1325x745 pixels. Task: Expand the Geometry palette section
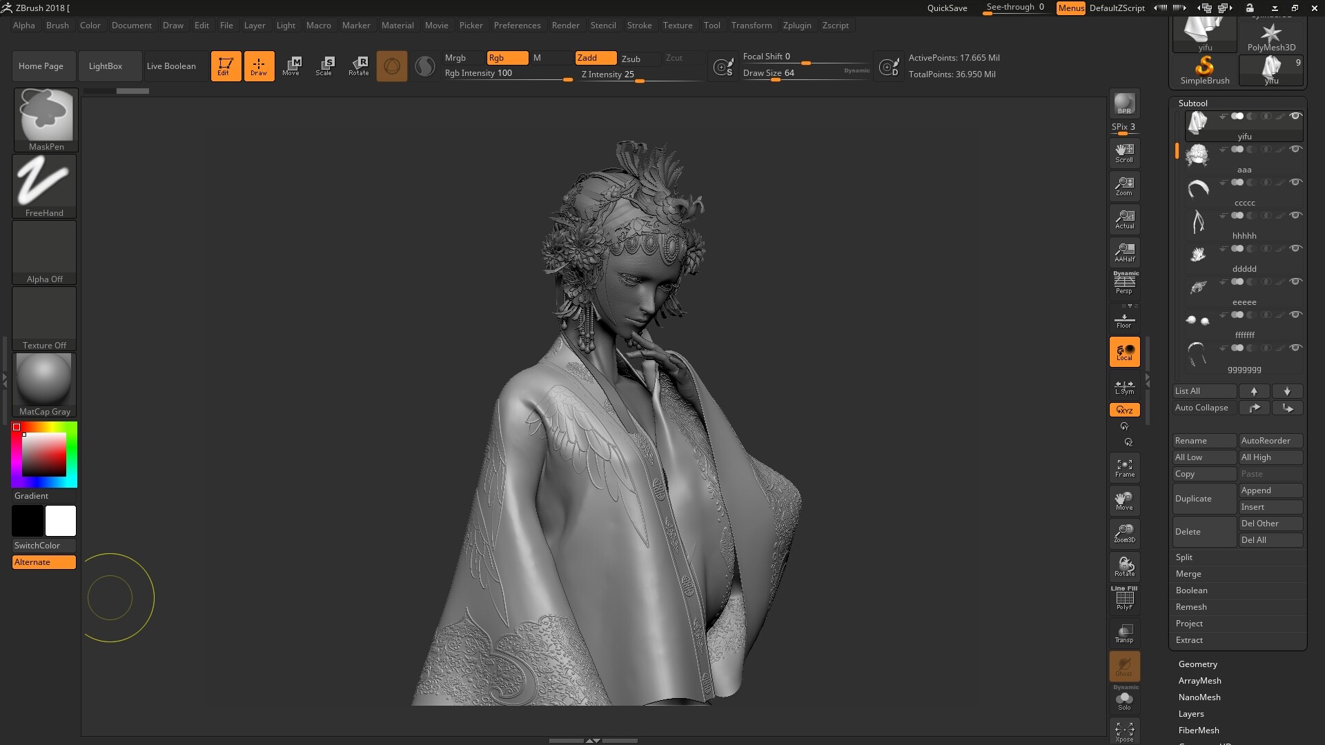1197,664
